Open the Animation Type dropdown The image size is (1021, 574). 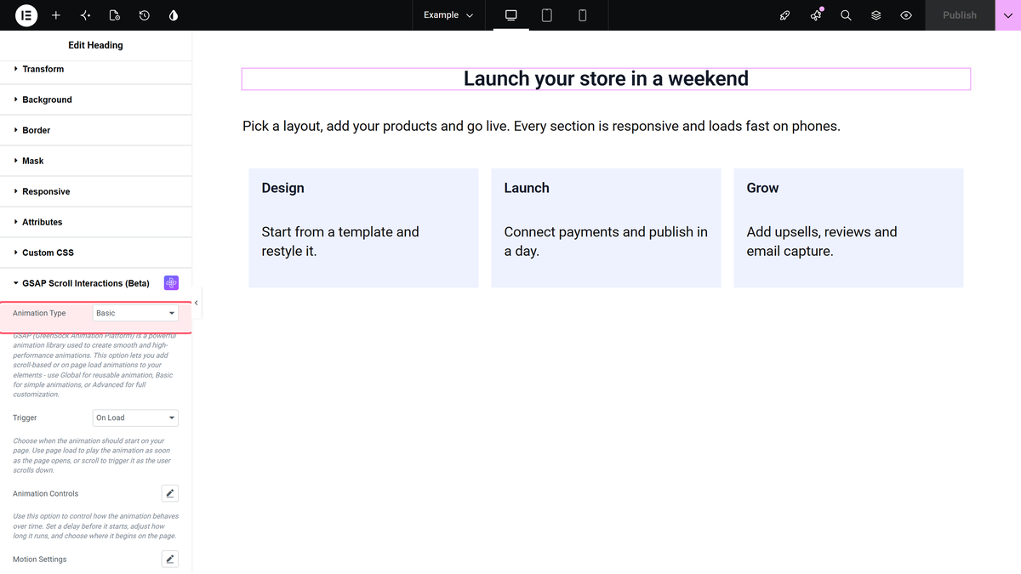(135, 313)
